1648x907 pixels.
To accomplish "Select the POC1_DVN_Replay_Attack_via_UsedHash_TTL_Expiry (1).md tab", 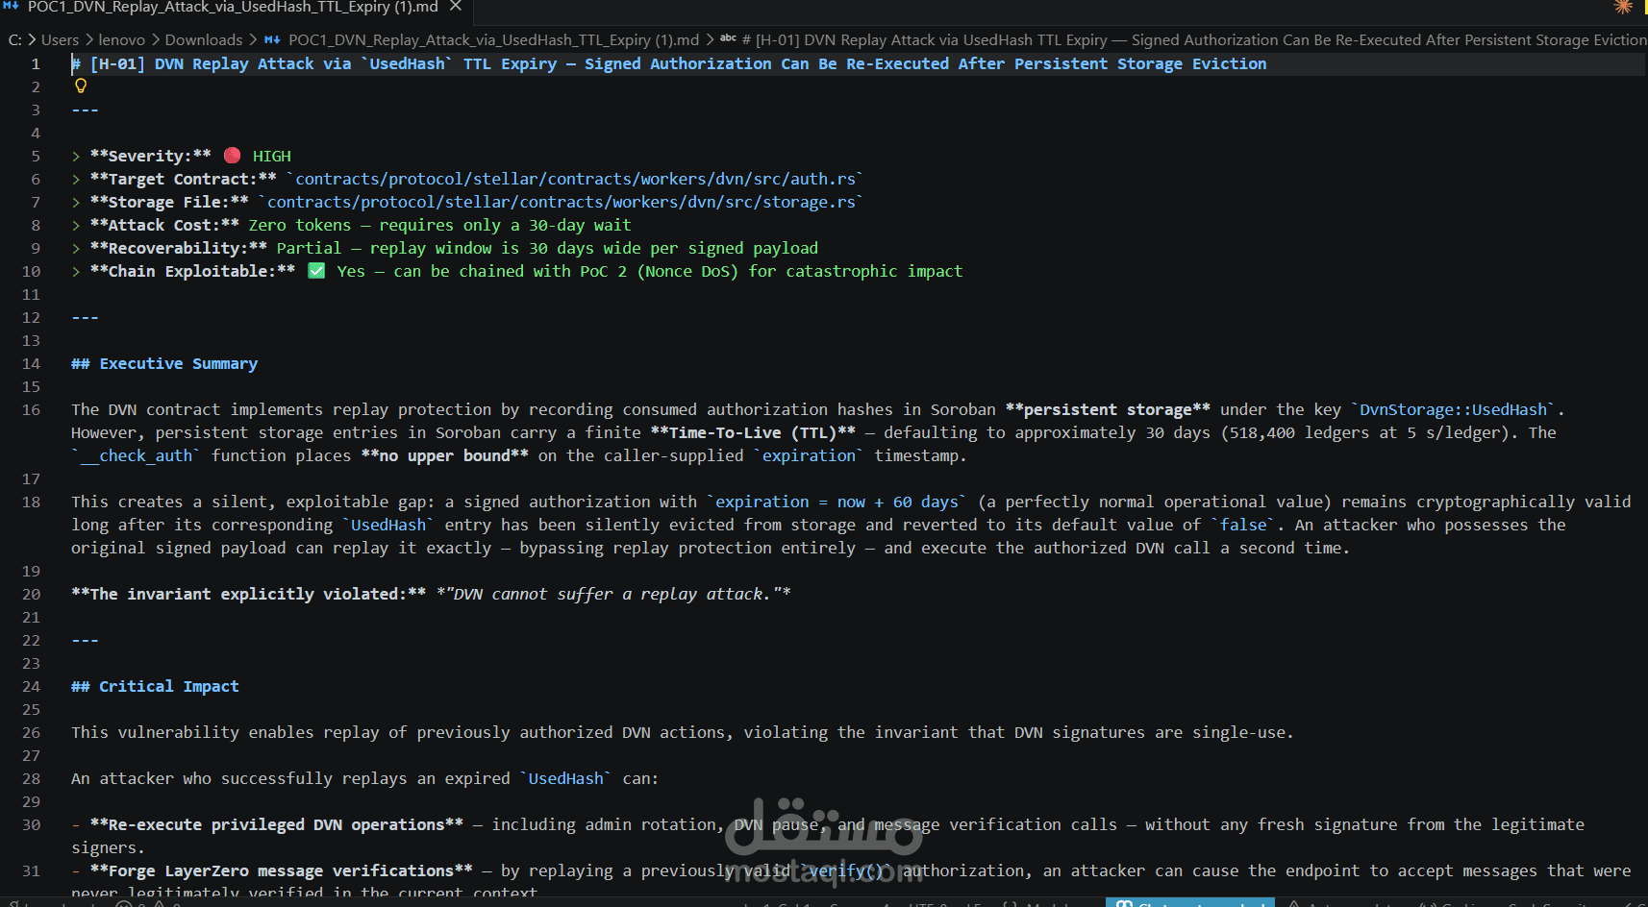I will point(233,7).
